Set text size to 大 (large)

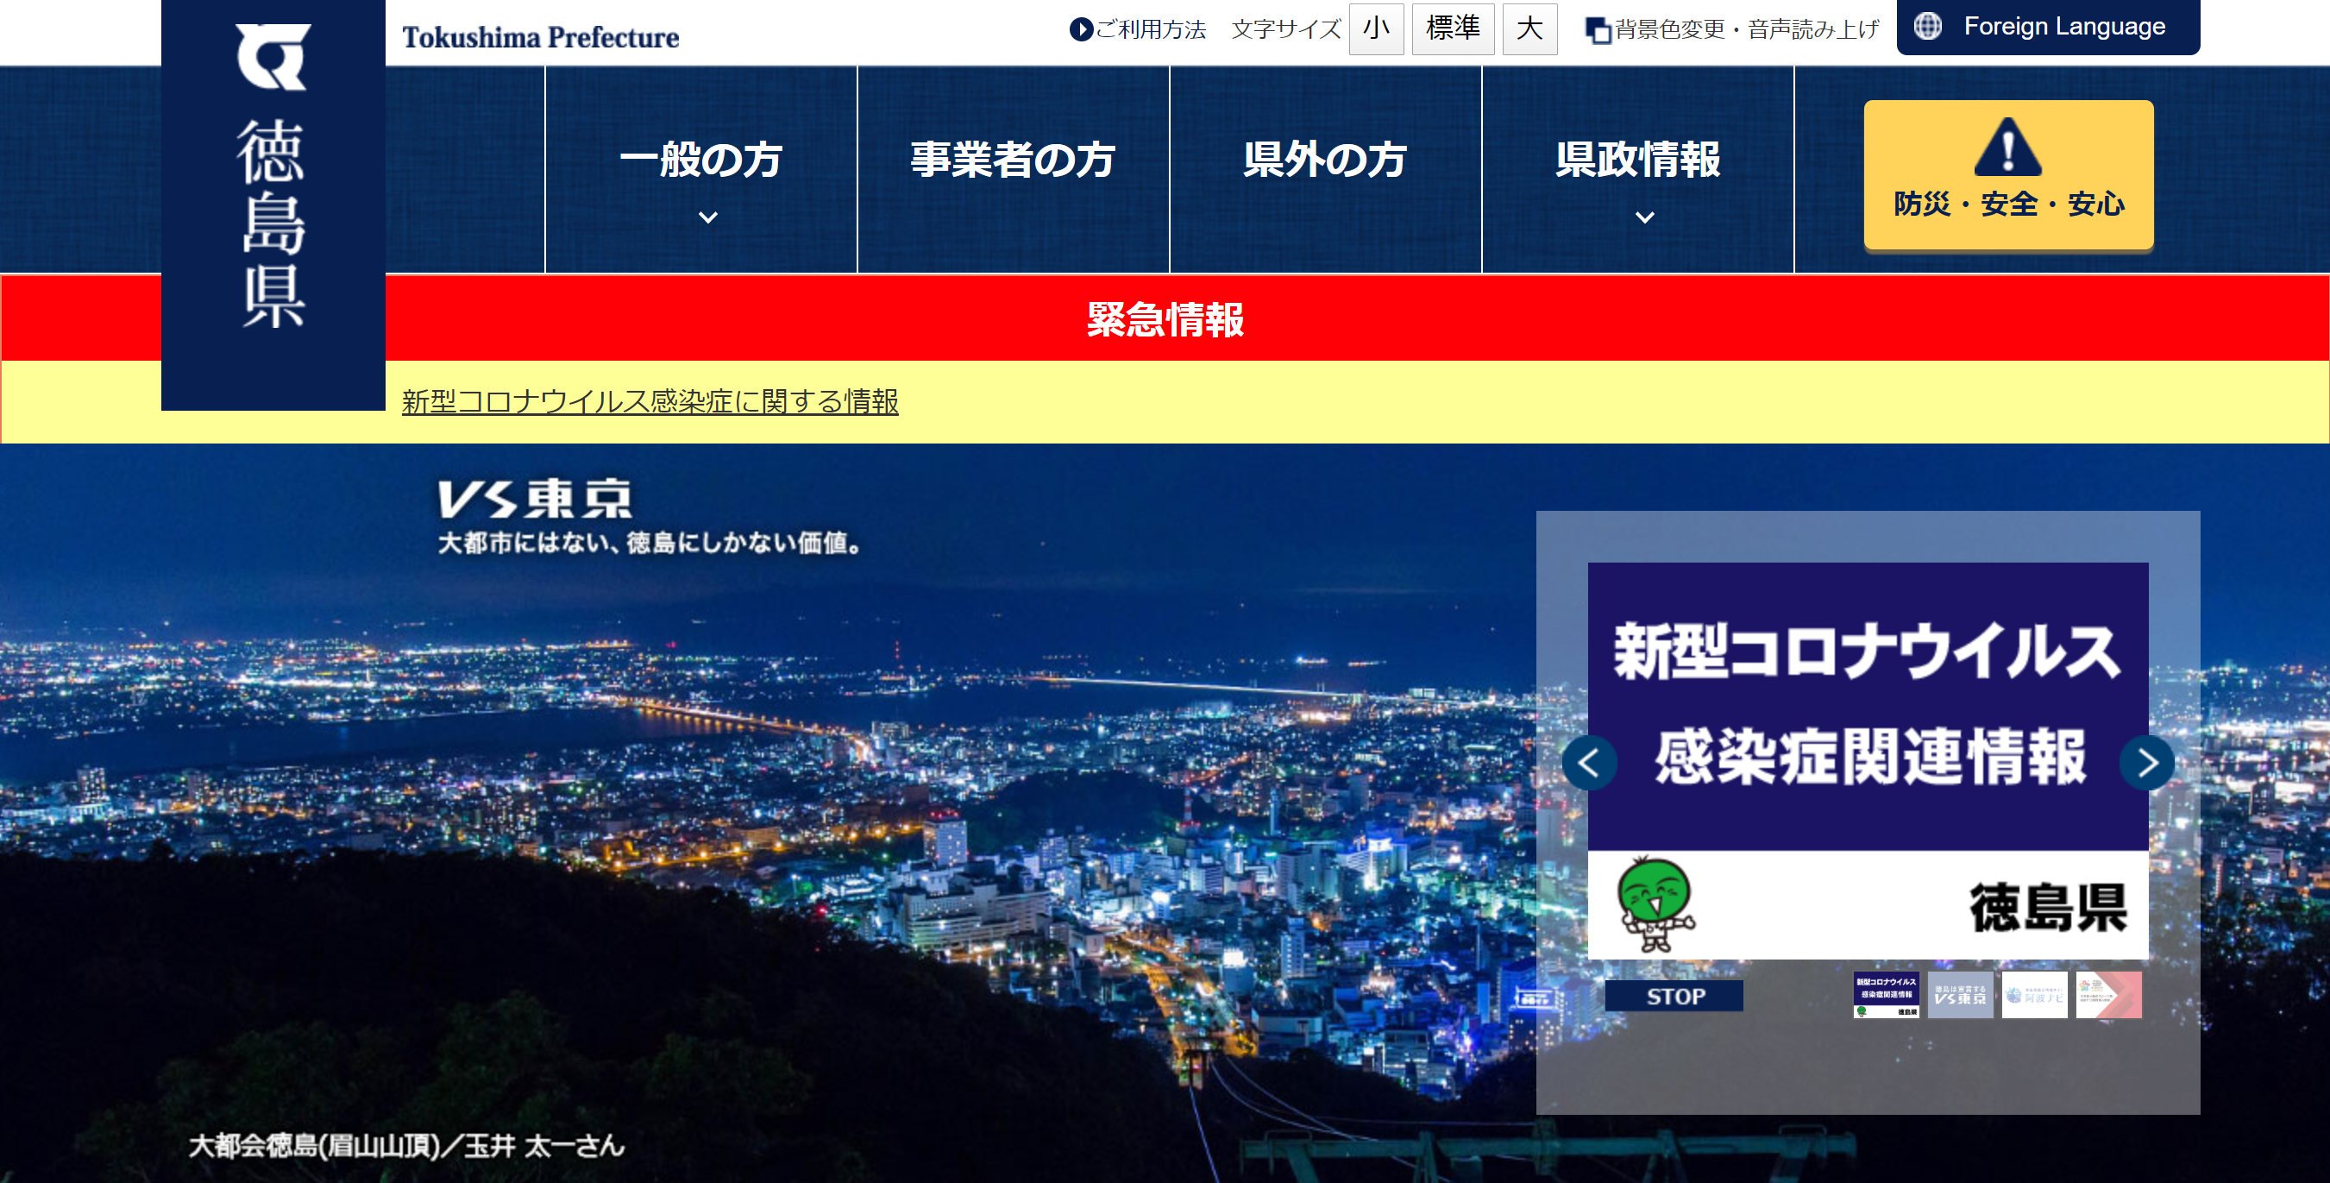pos(1529,29)
